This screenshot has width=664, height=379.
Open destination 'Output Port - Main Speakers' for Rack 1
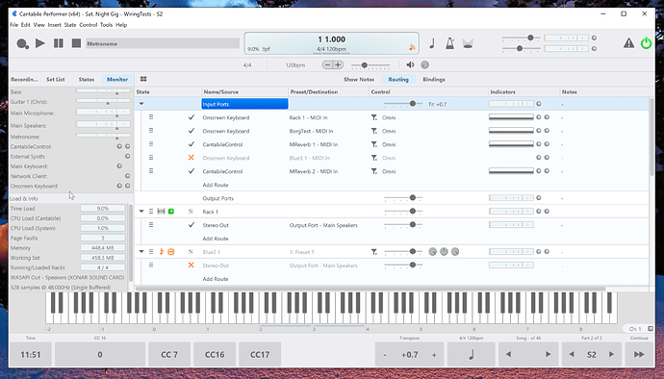(x=323, y=225)
